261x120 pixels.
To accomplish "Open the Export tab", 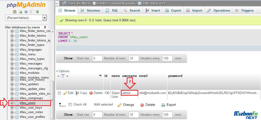I will click(173, 10).
